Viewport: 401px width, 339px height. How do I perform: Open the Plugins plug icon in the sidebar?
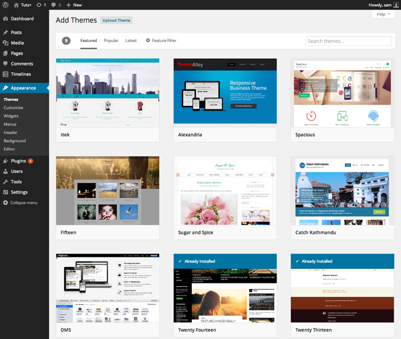5,161
